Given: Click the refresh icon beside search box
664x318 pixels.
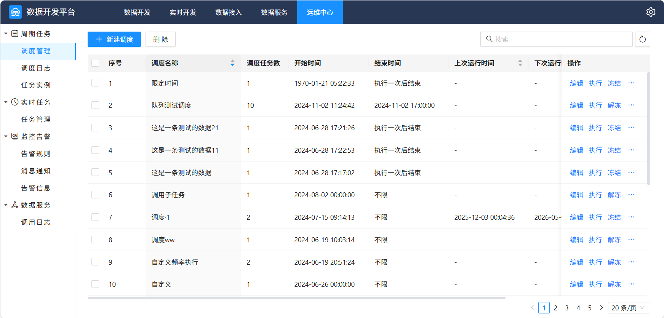Looking at the screenshot, I should 643,39.
